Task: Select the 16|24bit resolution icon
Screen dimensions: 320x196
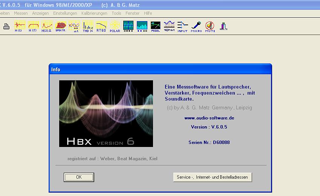Action: pos(169,26)
